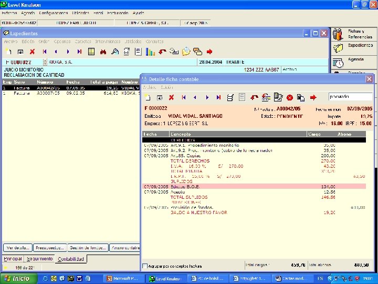Click the new record icon in Expedientes toolbar
The image size is (378, 284).
(x=9, y=52)
